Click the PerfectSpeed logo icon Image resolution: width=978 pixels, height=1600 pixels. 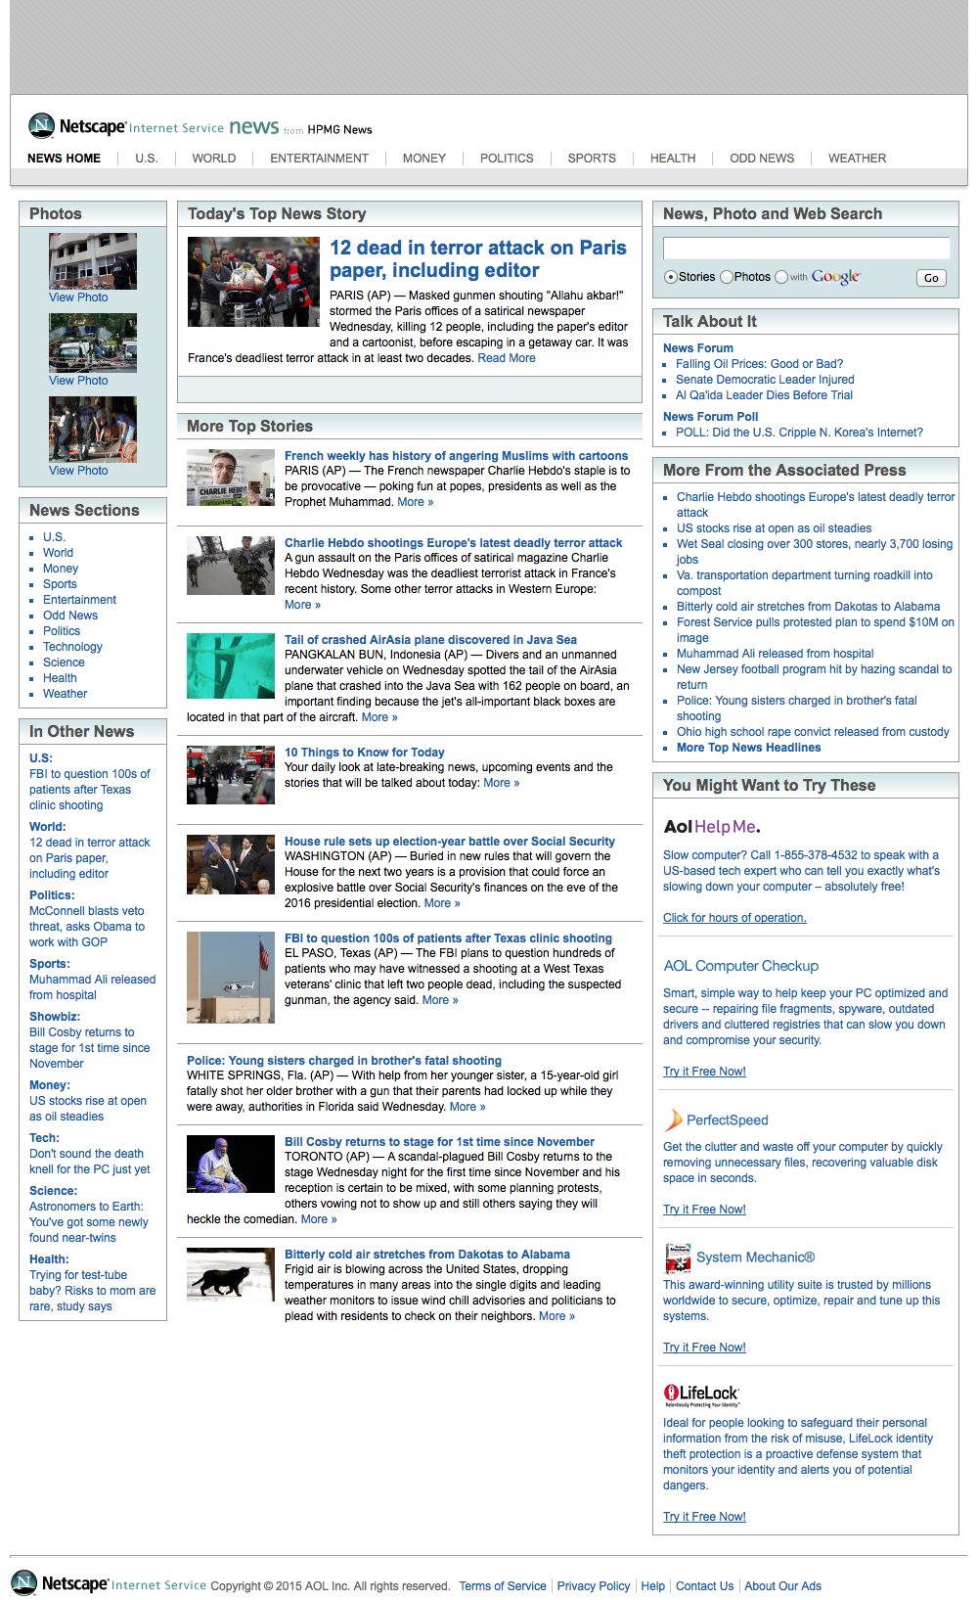[x=673, y=1120]
